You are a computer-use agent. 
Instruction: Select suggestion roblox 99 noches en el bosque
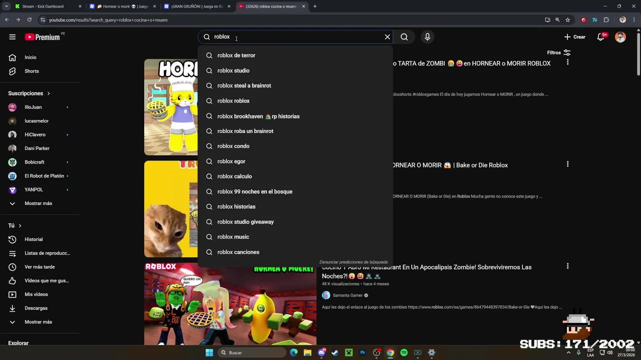click(295, 191)
